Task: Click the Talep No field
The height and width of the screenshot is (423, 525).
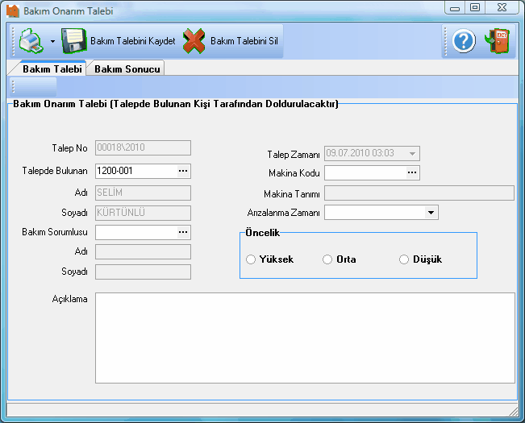Action: click(x=143, y=147)
